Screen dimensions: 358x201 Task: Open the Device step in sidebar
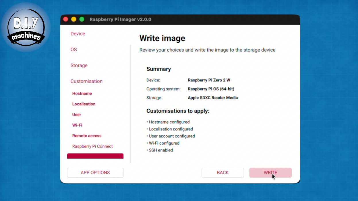[78, 34]
